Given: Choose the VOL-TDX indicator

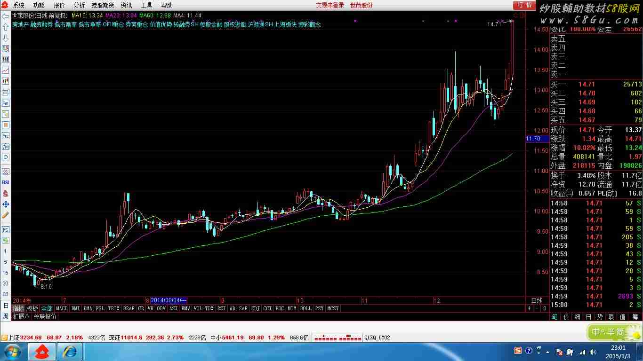Looking at the screenshot, I should point(203,308).
